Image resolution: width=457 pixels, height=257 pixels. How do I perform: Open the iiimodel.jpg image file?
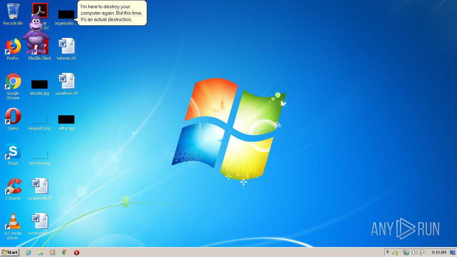tap(40, 87)
